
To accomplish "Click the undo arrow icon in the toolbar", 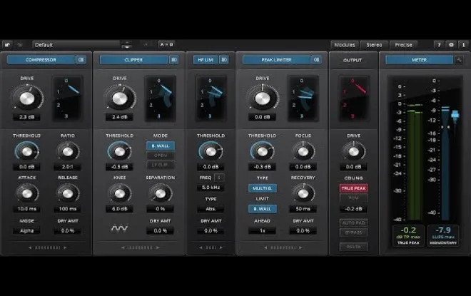I will click(7, 45).
